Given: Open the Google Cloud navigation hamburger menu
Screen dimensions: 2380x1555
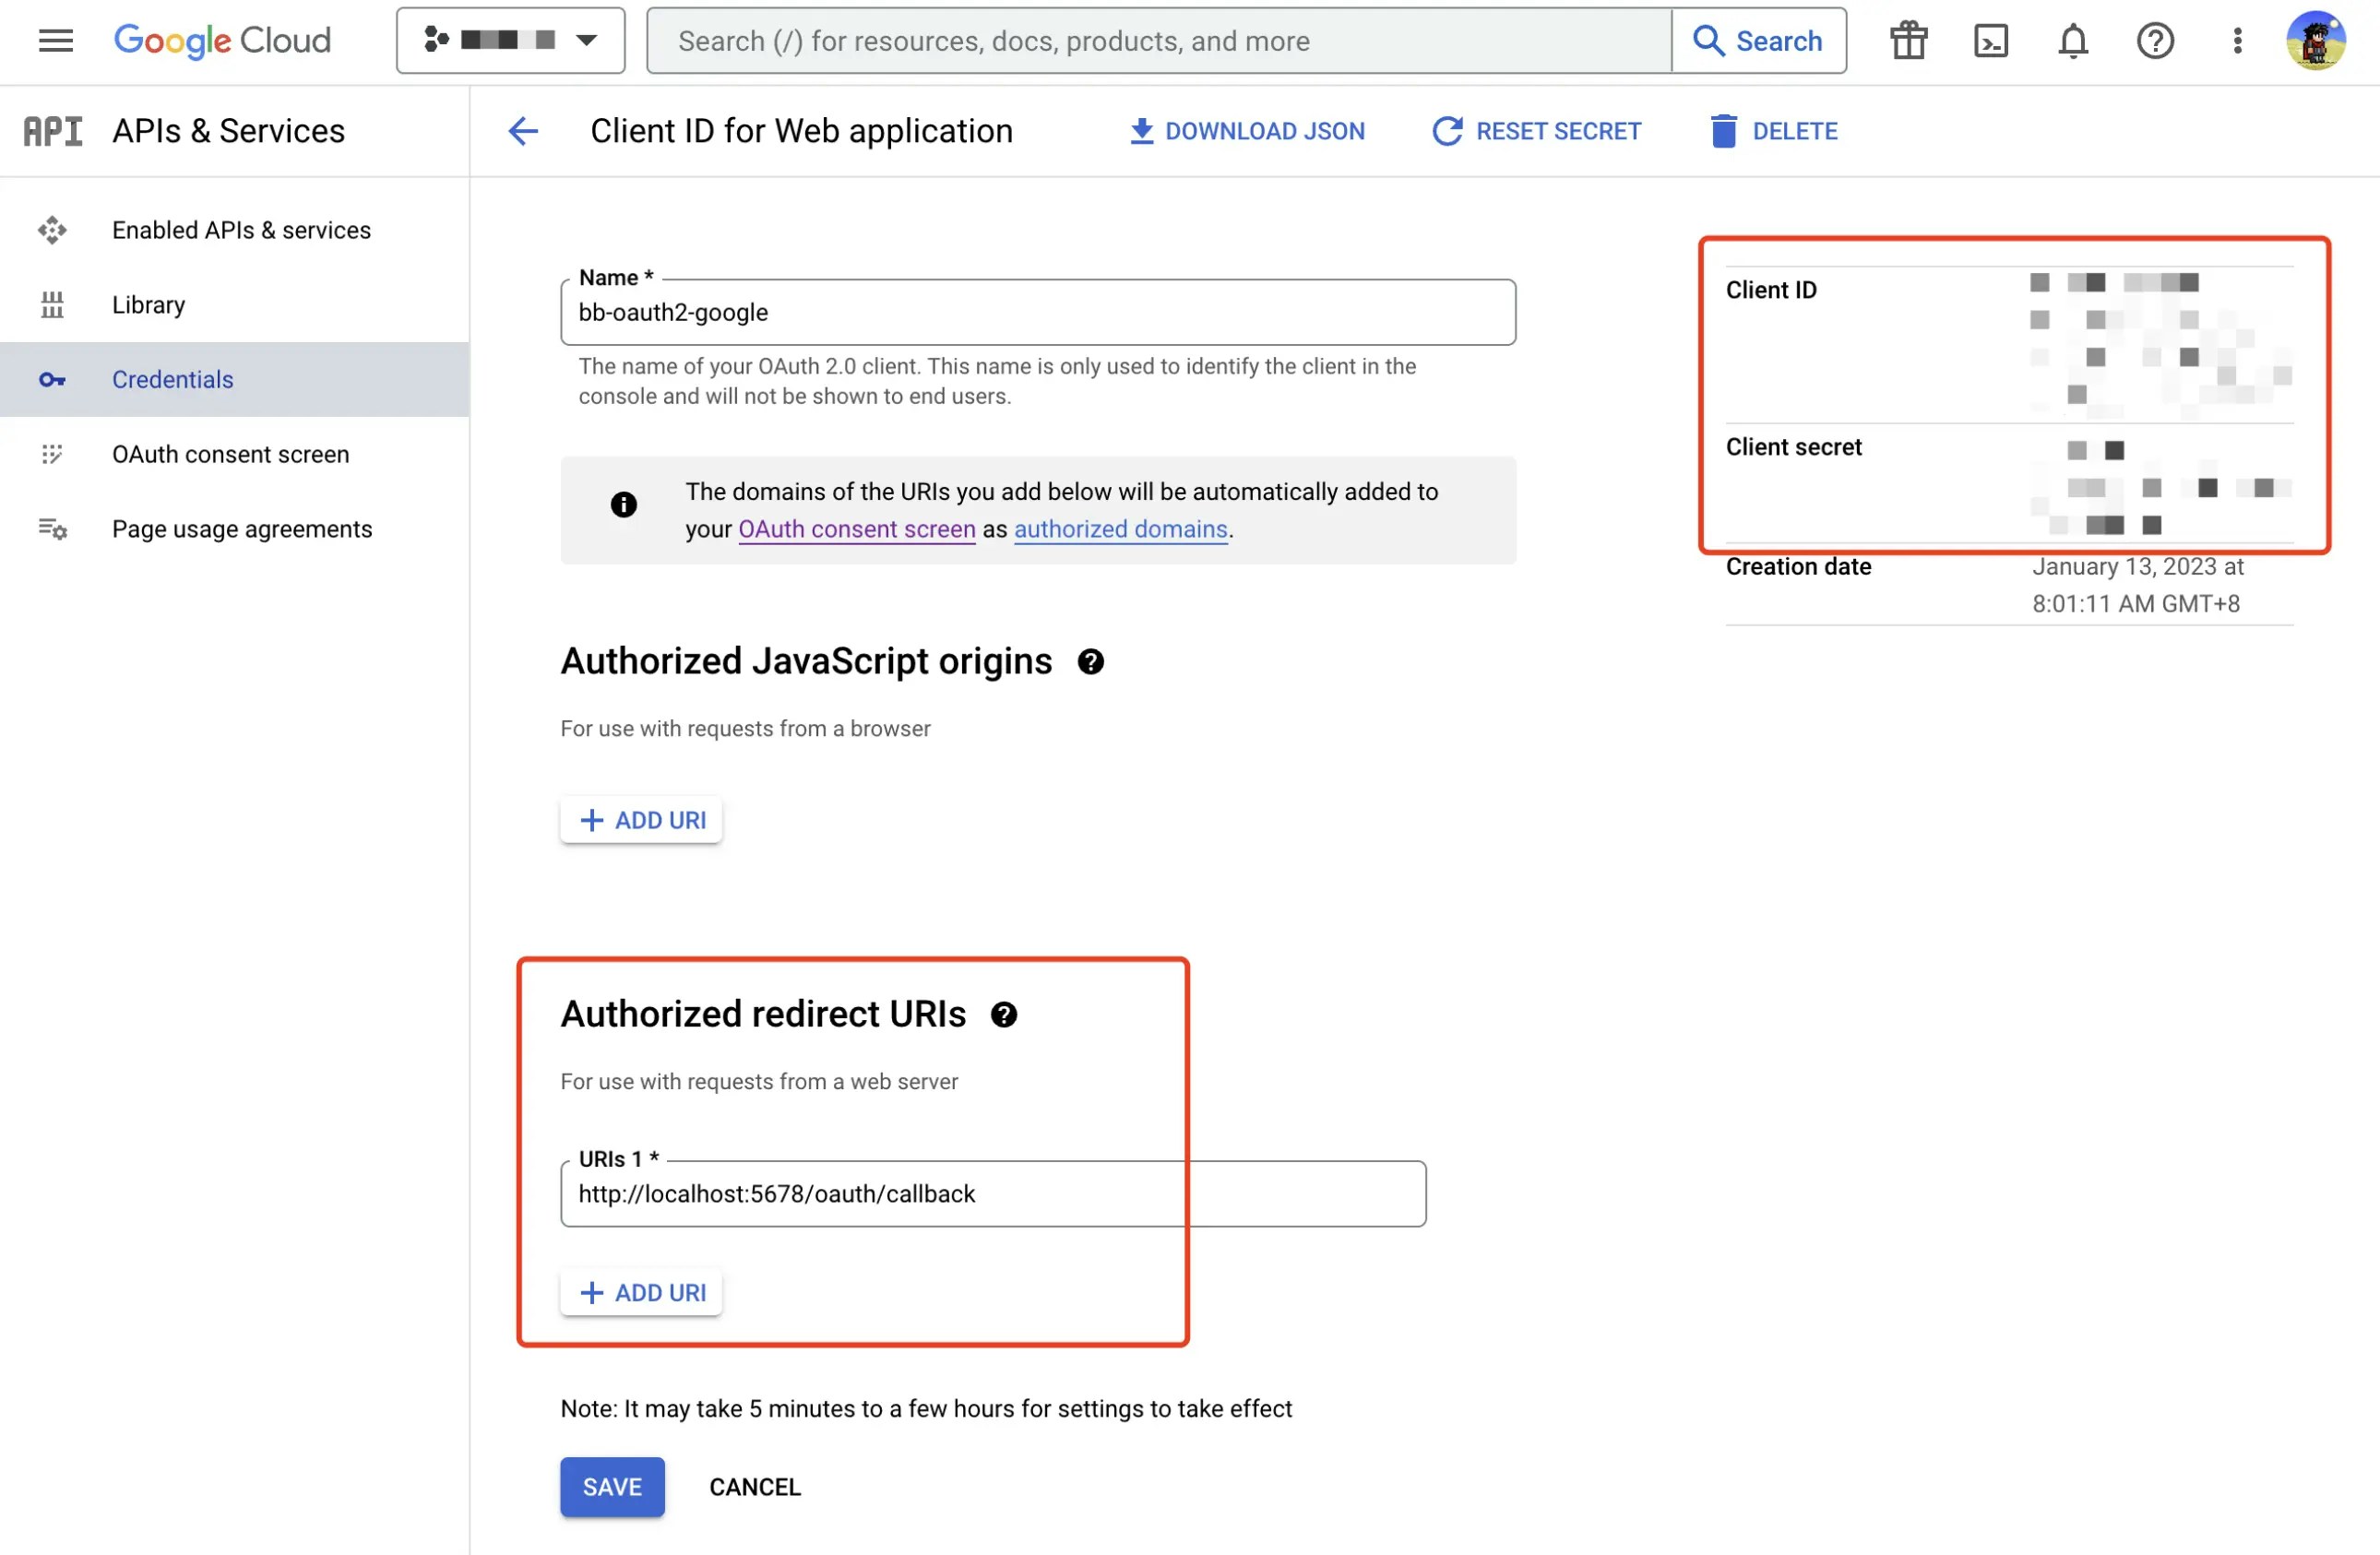Looking at the screenshot, I should coord(55,40).
